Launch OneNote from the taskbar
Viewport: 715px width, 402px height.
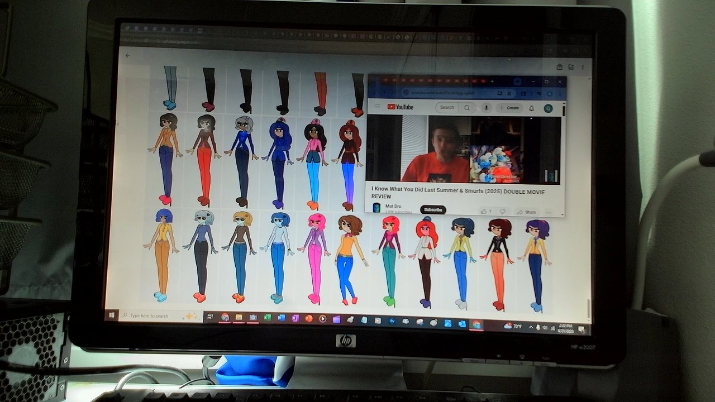pyautogui.click(x=295, y=318)
